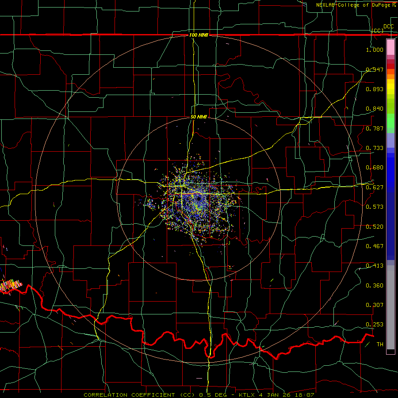The image size is (398, 398).
Task: Click the "DCC" label above the color bar
Action: 389,27
